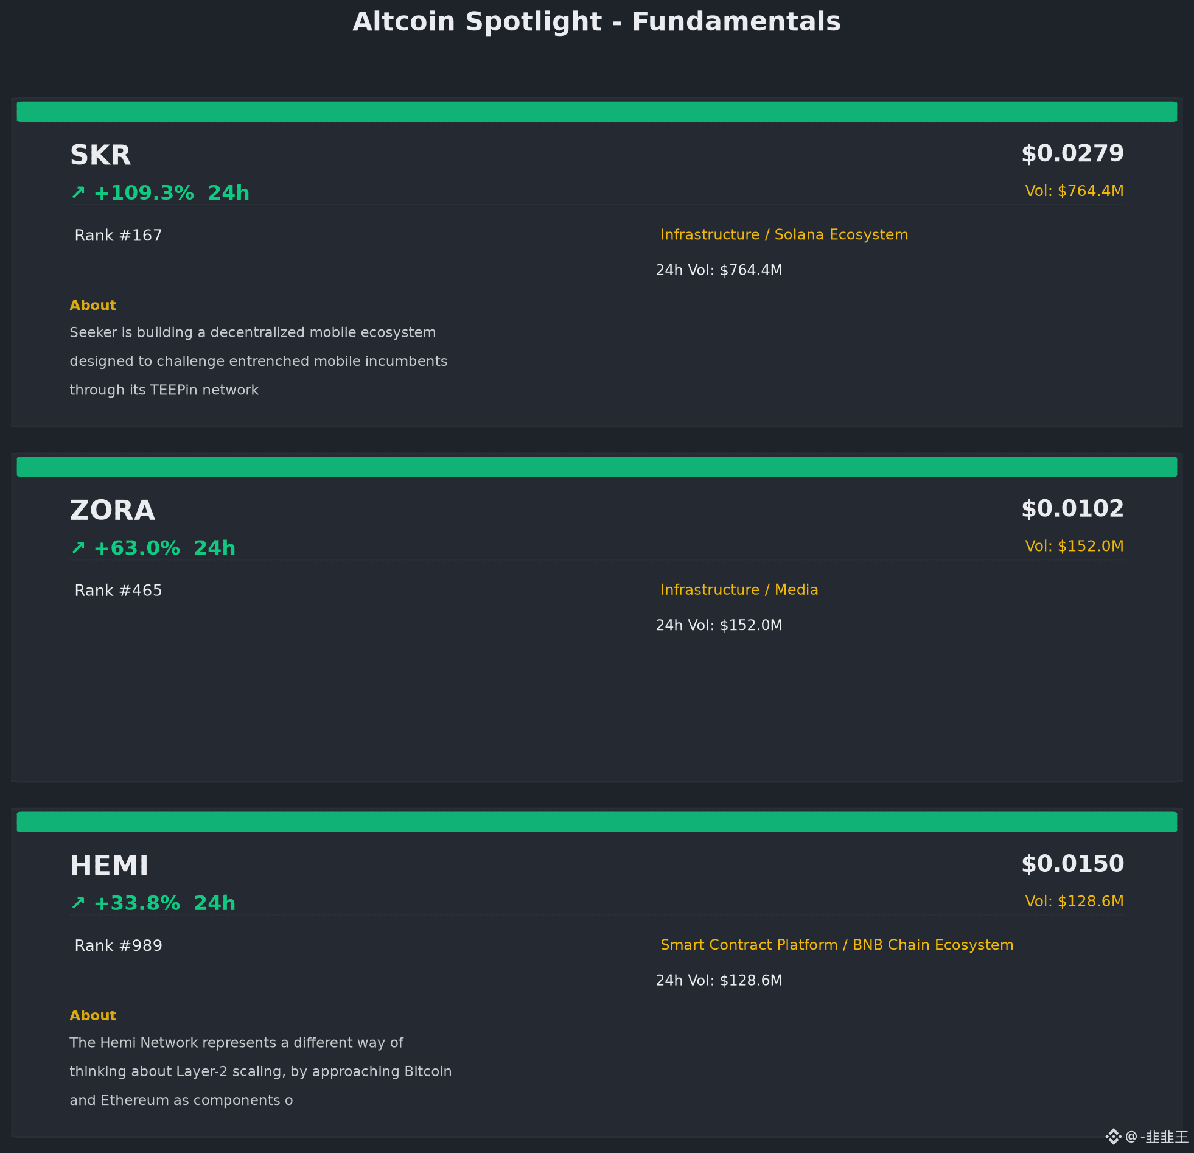The height and width of the screenshot is (1153, 1194).
Task: Click the Rank #167 label
Action: pos(118,235)
